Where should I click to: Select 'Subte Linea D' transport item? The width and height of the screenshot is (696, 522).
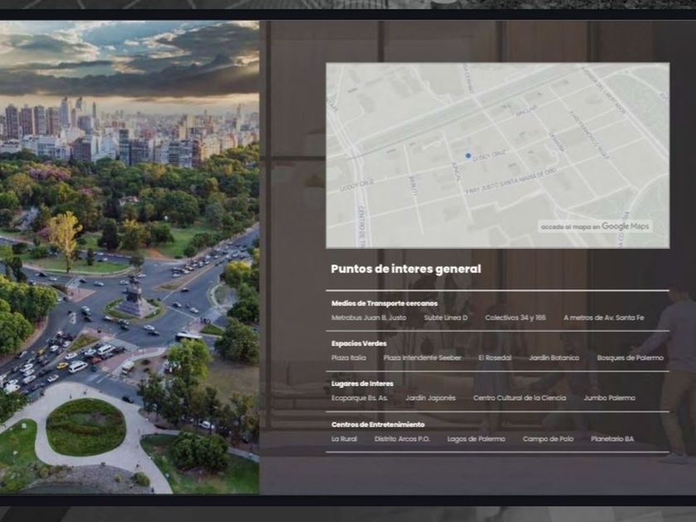(446, 317)
